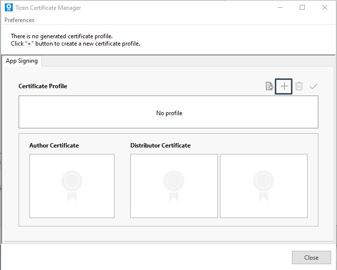Viewport: 337px width, 270px height.
Task: Select the first Distributor Certificate placeholder box
Action: (x=174, y=186)
